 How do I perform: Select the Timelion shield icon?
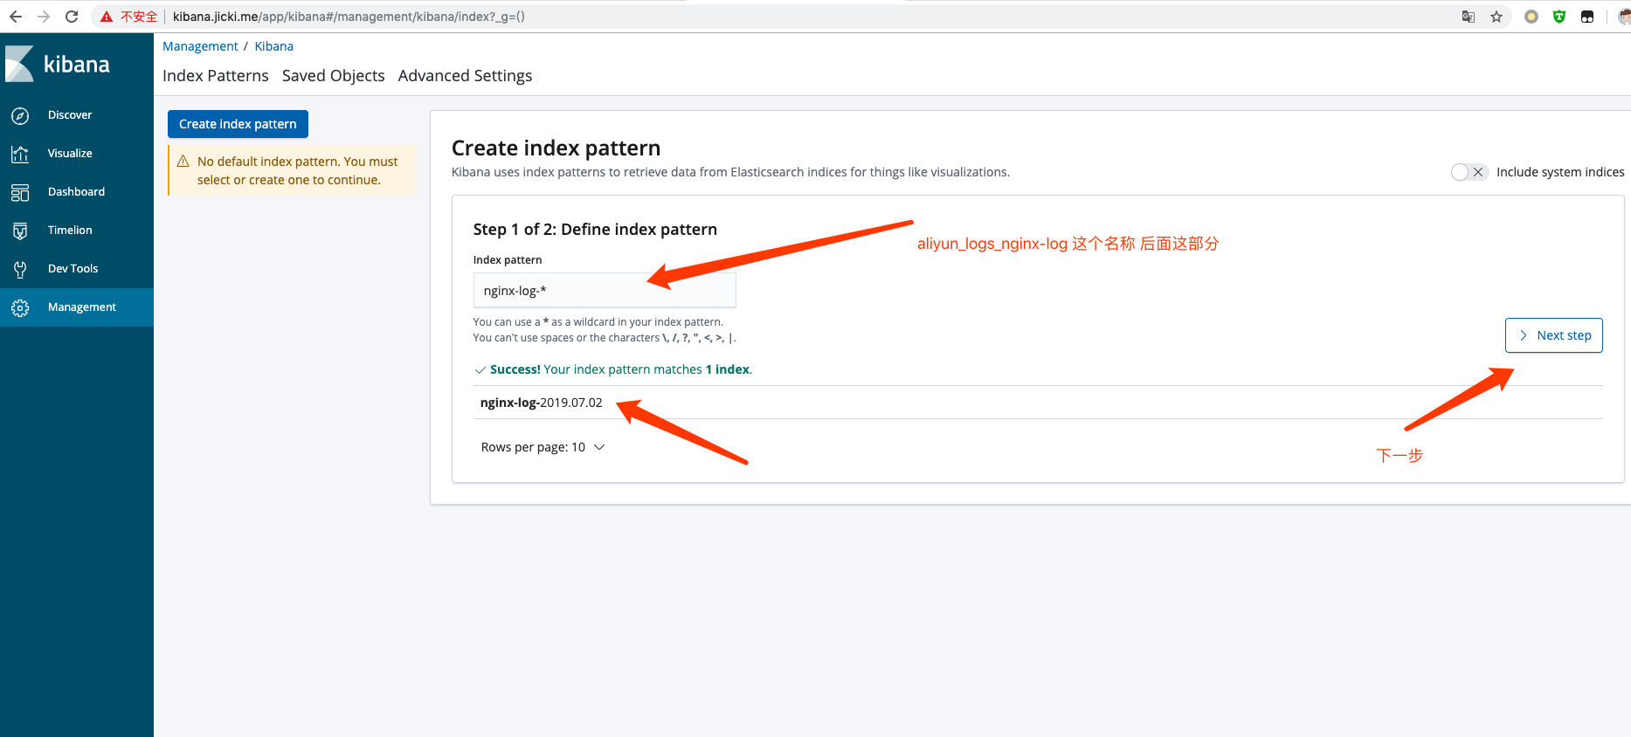pyautogui.click(x=20, y=231)
